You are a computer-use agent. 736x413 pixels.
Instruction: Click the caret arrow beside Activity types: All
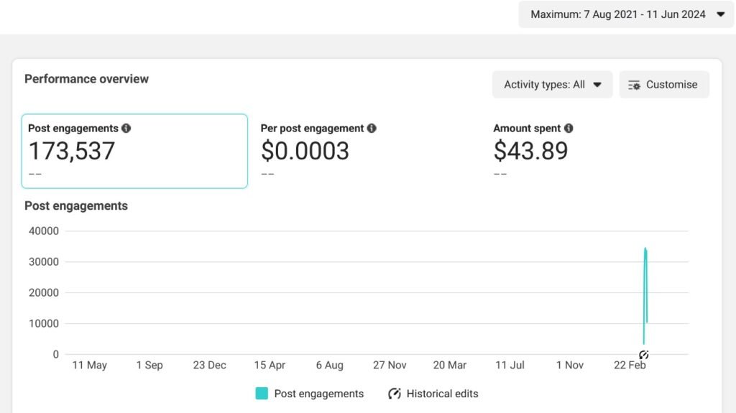pyautogui.click(x=597, y=85)
